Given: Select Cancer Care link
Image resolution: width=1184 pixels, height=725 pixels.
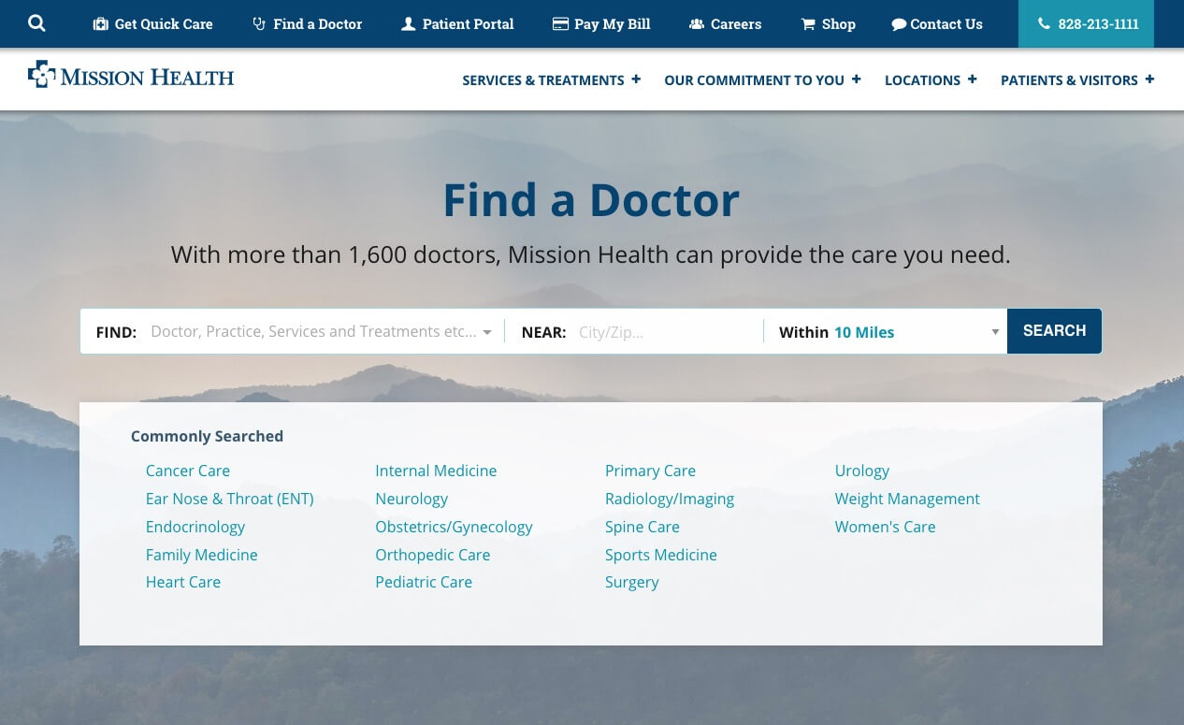Looking at the screenshot, I should [x=188, y=471].
